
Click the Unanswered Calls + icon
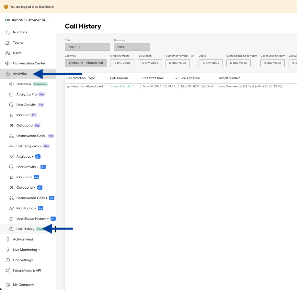tap(11, 198)
